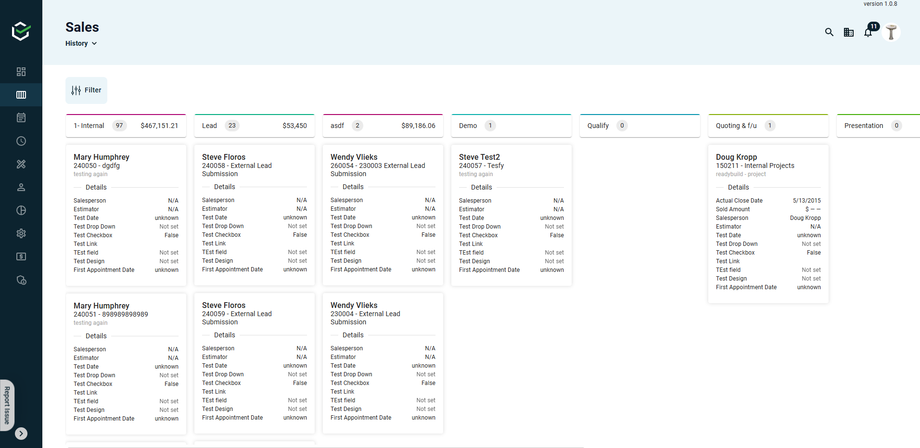Collapse Details in Steve Floros 240059 card
Image resolution: width=920 pixels, height=448 pixels.
(x=225, y=335)
